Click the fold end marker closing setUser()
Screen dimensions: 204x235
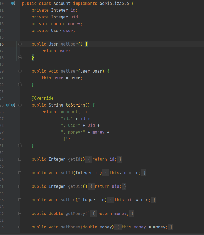pyautogui.click(x=20, y=85)
